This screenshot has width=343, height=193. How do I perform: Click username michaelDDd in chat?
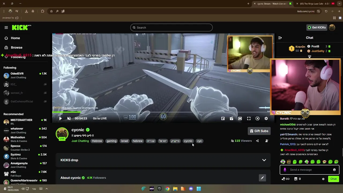pyautogui.click(x=288, y=125)
